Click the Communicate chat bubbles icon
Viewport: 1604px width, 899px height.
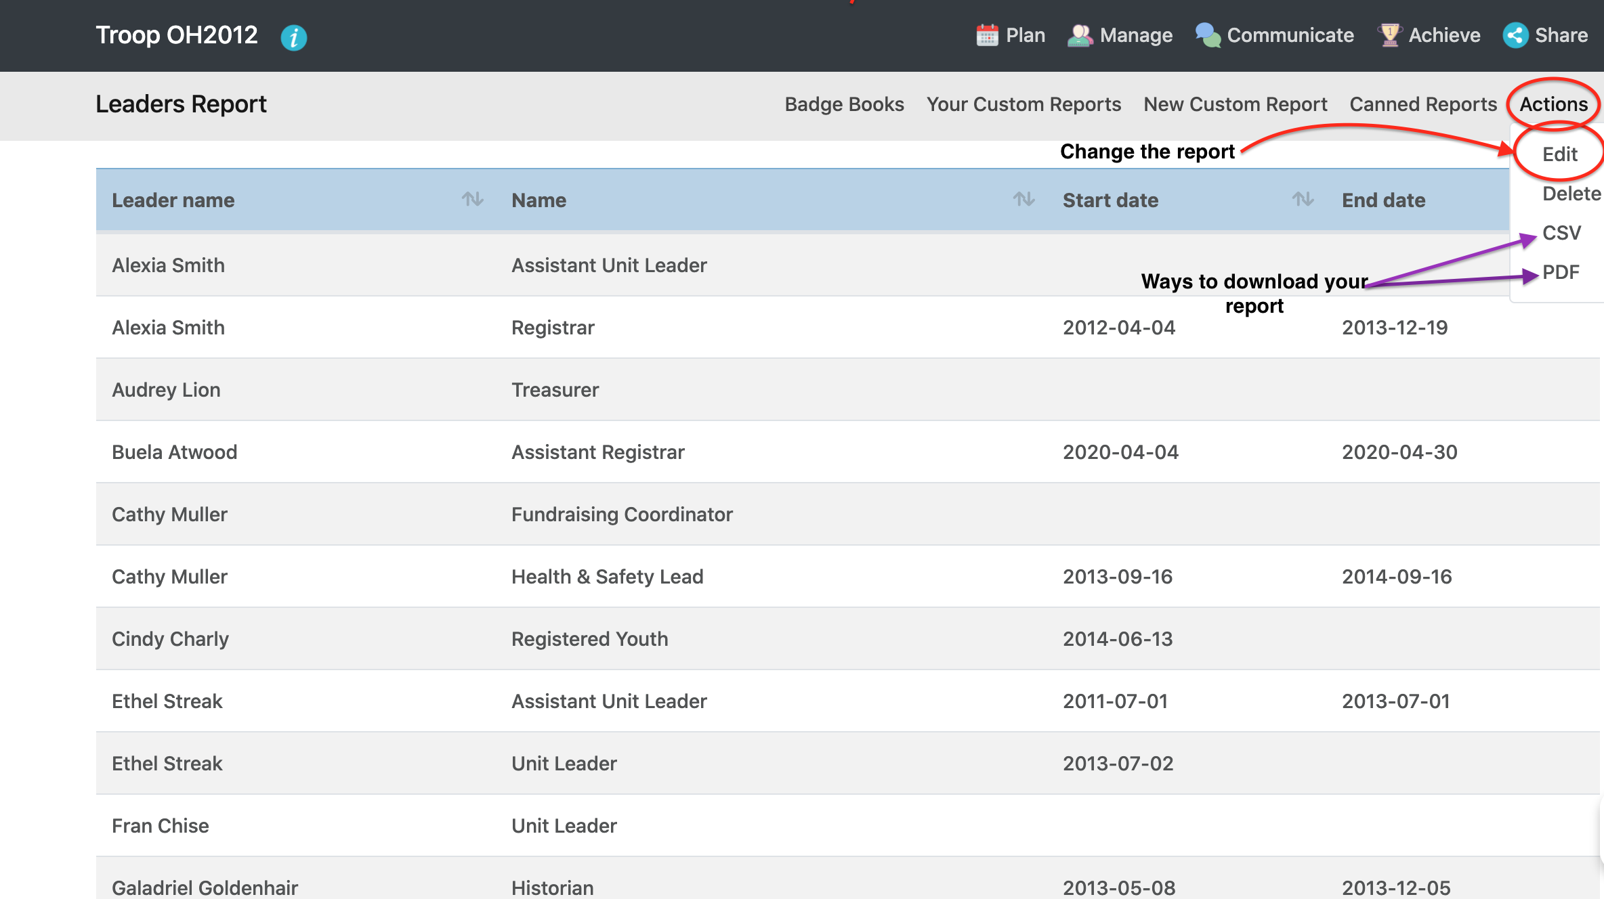click(1207, 35)
